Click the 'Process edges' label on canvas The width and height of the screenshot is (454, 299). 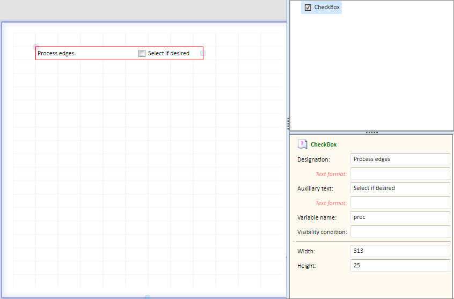(56, 53)
